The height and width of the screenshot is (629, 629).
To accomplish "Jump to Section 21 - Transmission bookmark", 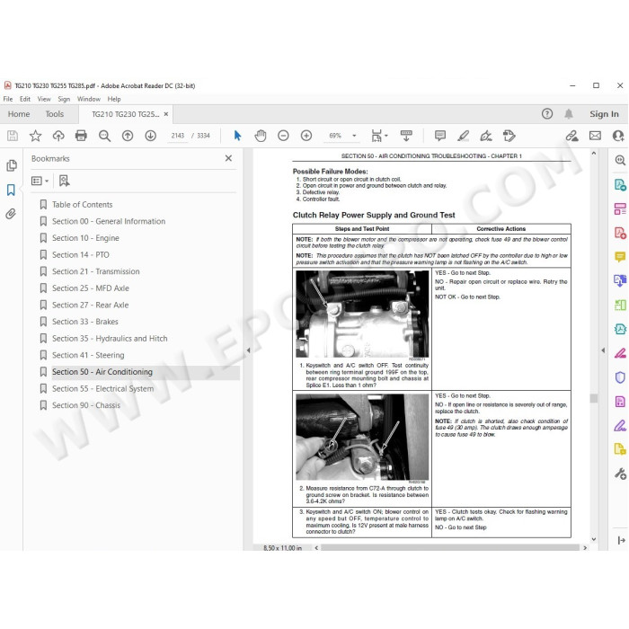I will 96,271.
